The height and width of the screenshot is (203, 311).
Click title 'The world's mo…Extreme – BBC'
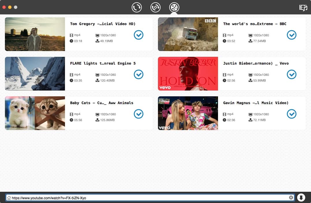point(255,24)
